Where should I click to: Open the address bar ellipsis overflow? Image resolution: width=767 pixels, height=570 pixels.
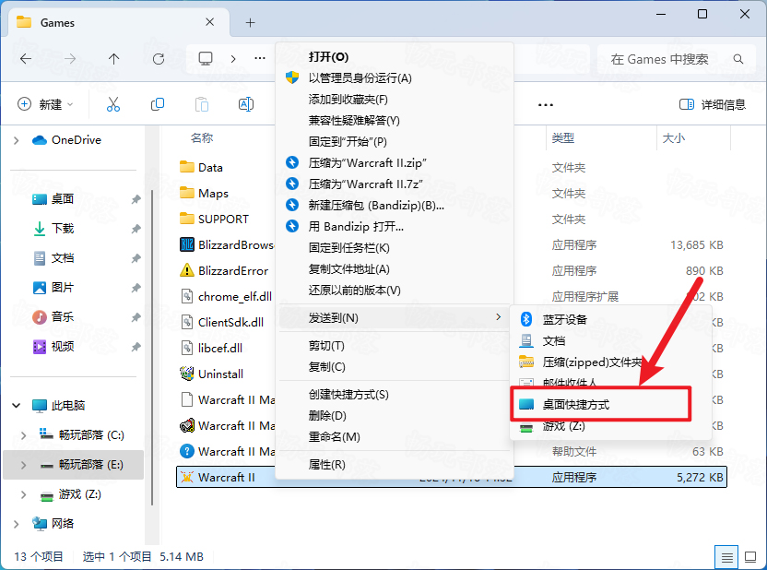pyautogui.click(x=260, y=59)
